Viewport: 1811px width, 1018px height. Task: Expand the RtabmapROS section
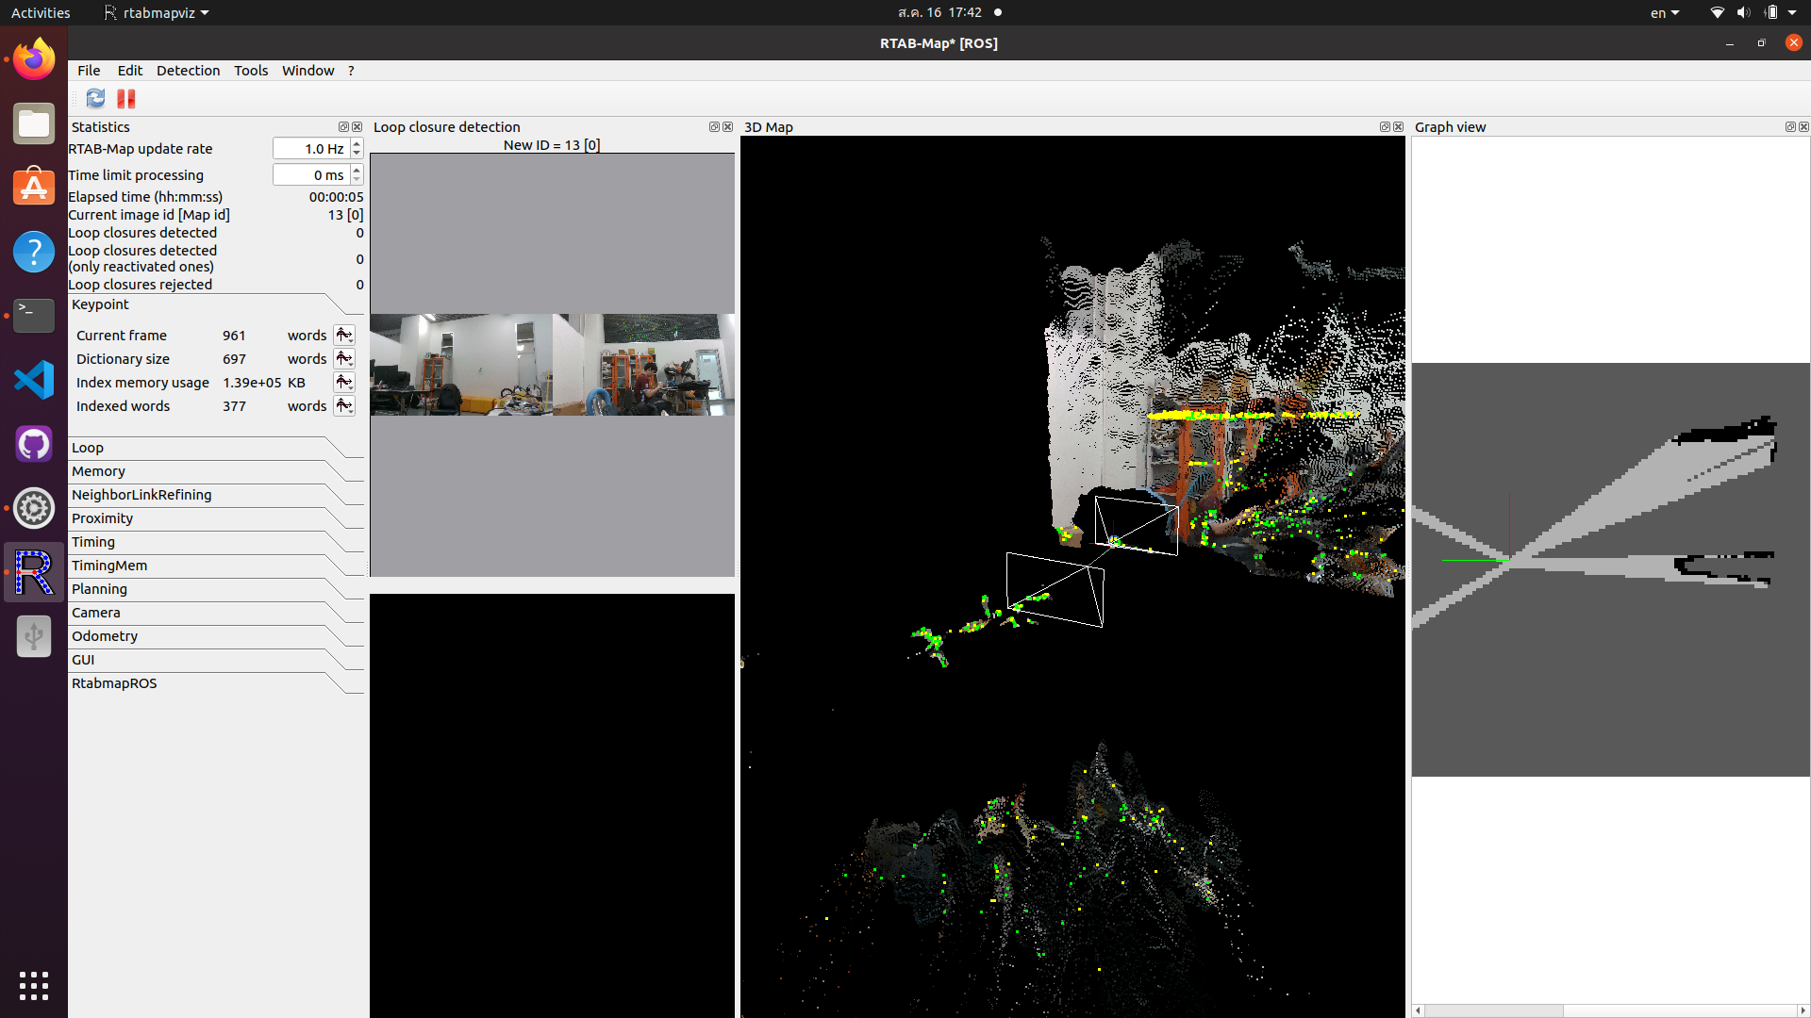click(x=216, y=683)
